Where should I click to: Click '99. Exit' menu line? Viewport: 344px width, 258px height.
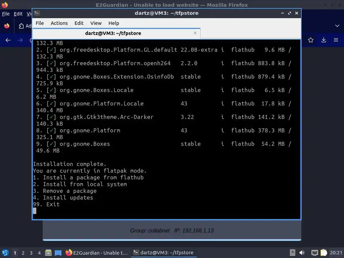point(46,204)
